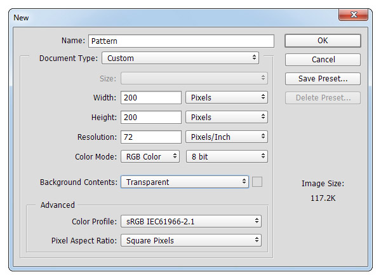The width and height of the screenshot is (381, 279).
Task: Click the Height value field
Action: pyautogui.click(x=151, y=118)
